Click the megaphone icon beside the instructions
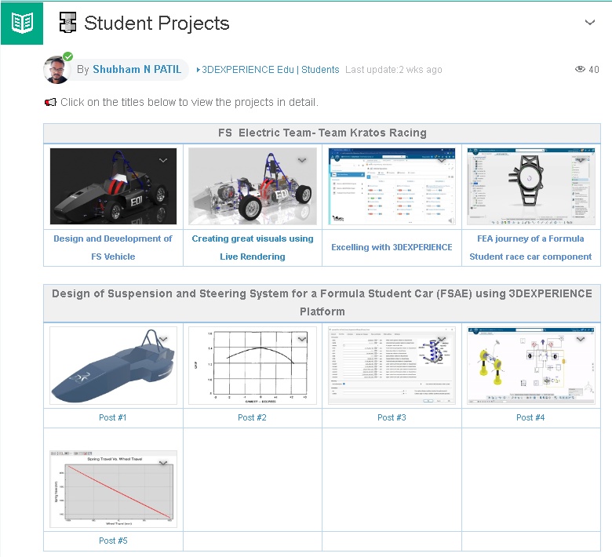This screenshot has height=557, width=612. coord(50,102)
